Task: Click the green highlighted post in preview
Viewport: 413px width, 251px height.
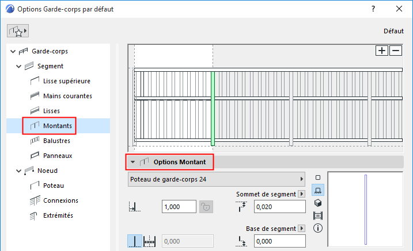Action: 213,108
